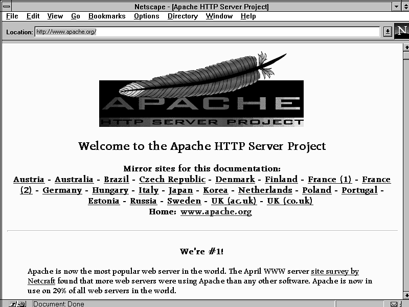Open the Edit menu
The image size is (409, 307).
click(x=33, y=16)
